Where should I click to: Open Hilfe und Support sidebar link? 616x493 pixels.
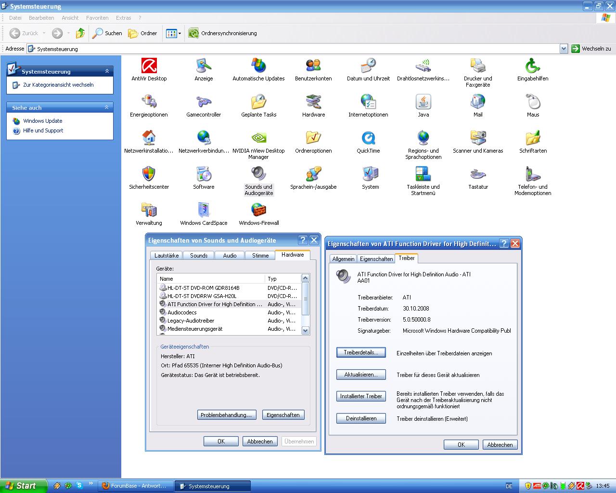pos(43,130)
